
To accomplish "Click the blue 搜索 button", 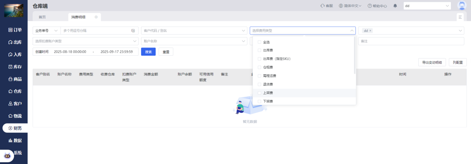I will [148, 52].
